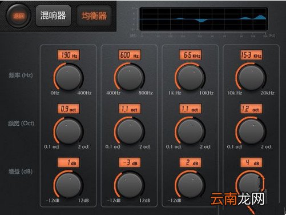Screen dimensions: 286x215
Task: Click the 10kHz maximum label of third band
Action: click(206, 93)
